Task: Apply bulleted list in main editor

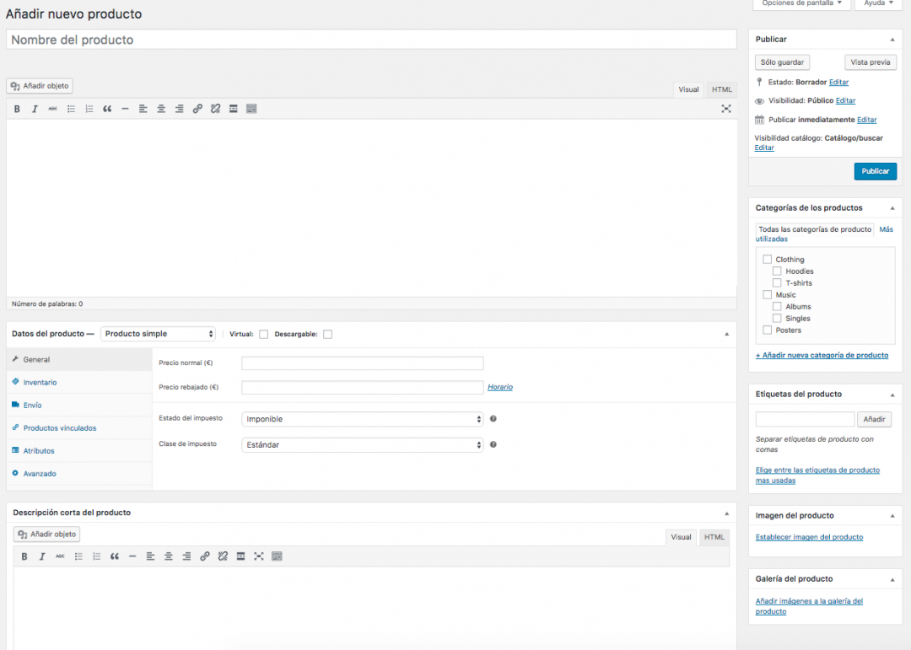Action: [x=71, y=109]
